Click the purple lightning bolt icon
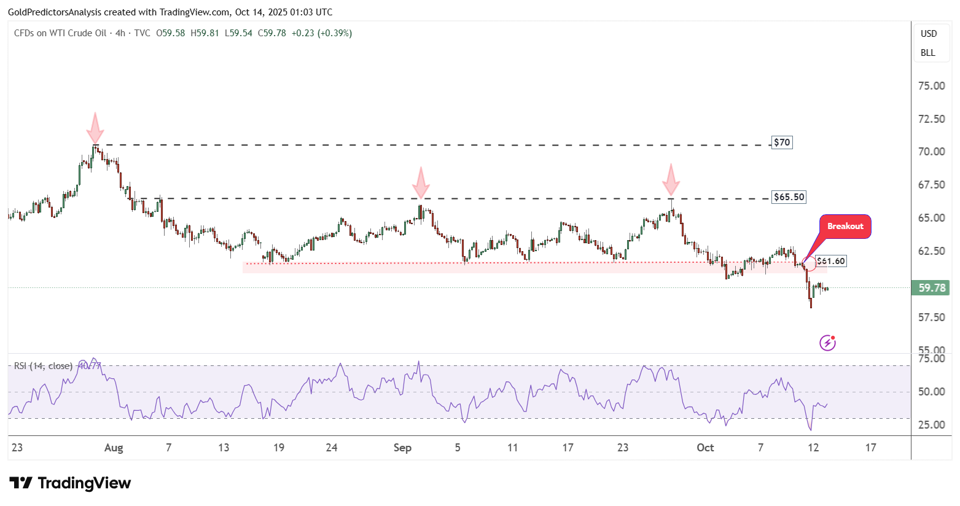960x506 pixels. click(827, 343)
